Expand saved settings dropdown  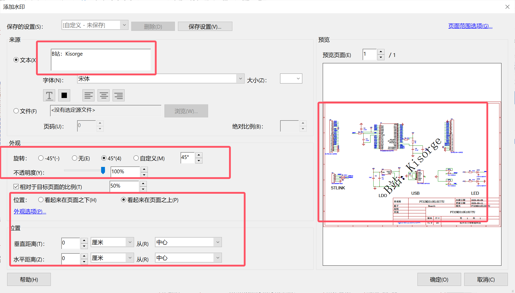[124, 25]
